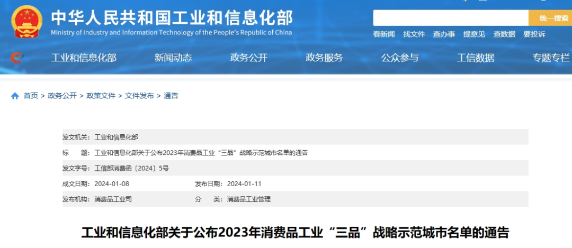Open the 新闻动态 nav menu
572x248 pixels.
coord(173,58)
